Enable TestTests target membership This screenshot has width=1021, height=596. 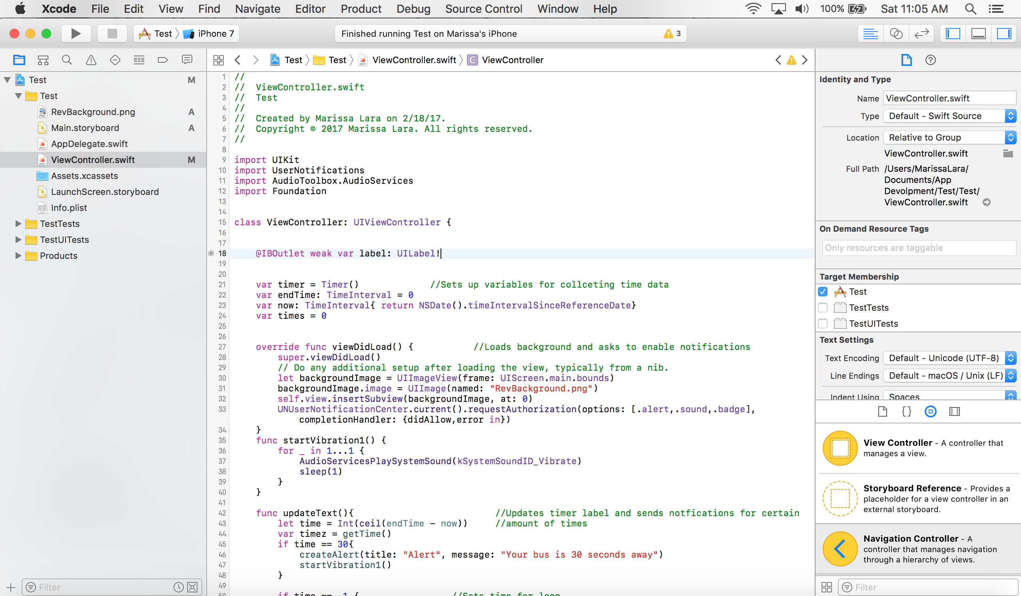coord(823,308)
